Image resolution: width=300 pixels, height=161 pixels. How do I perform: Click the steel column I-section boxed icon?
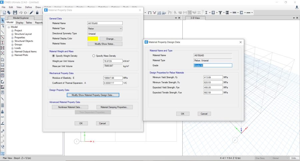(227, 13)
